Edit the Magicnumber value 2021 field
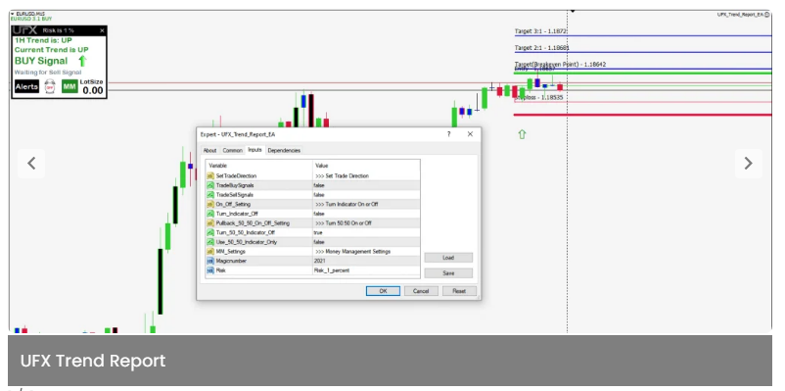Image resolution: width=785 pixels, height=391 pixels. click(x=366, y=262)
